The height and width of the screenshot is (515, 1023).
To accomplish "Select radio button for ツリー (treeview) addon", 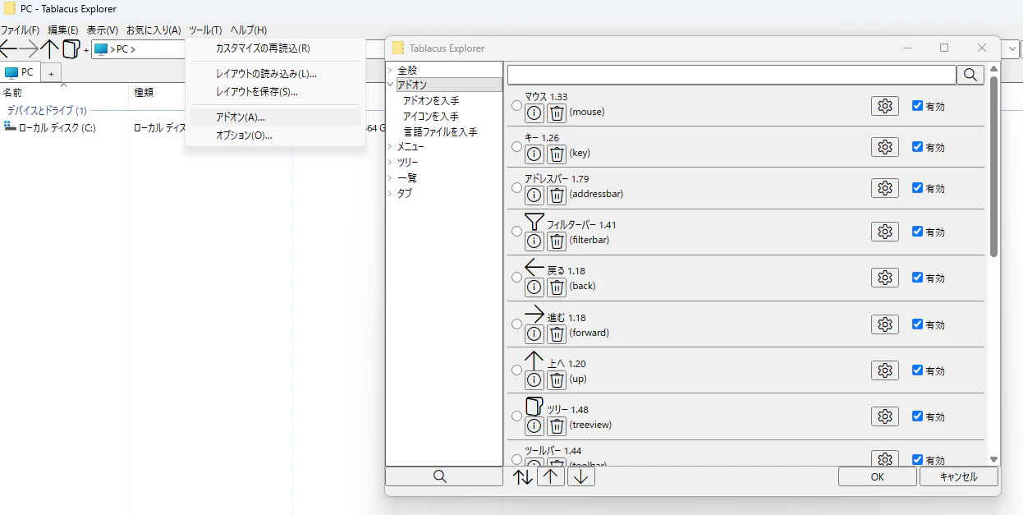I will click(x=516, y=416).
